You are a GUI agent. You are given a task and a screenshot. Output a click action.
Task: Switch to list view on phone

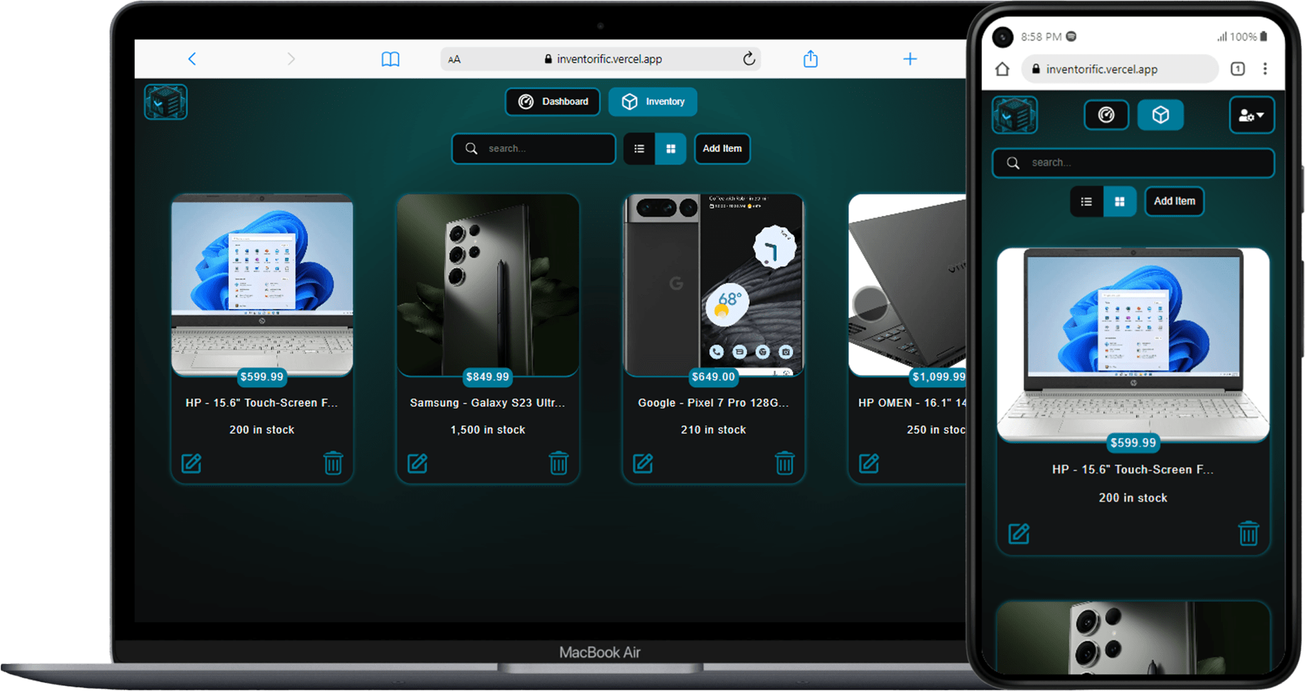point(1086,202)
